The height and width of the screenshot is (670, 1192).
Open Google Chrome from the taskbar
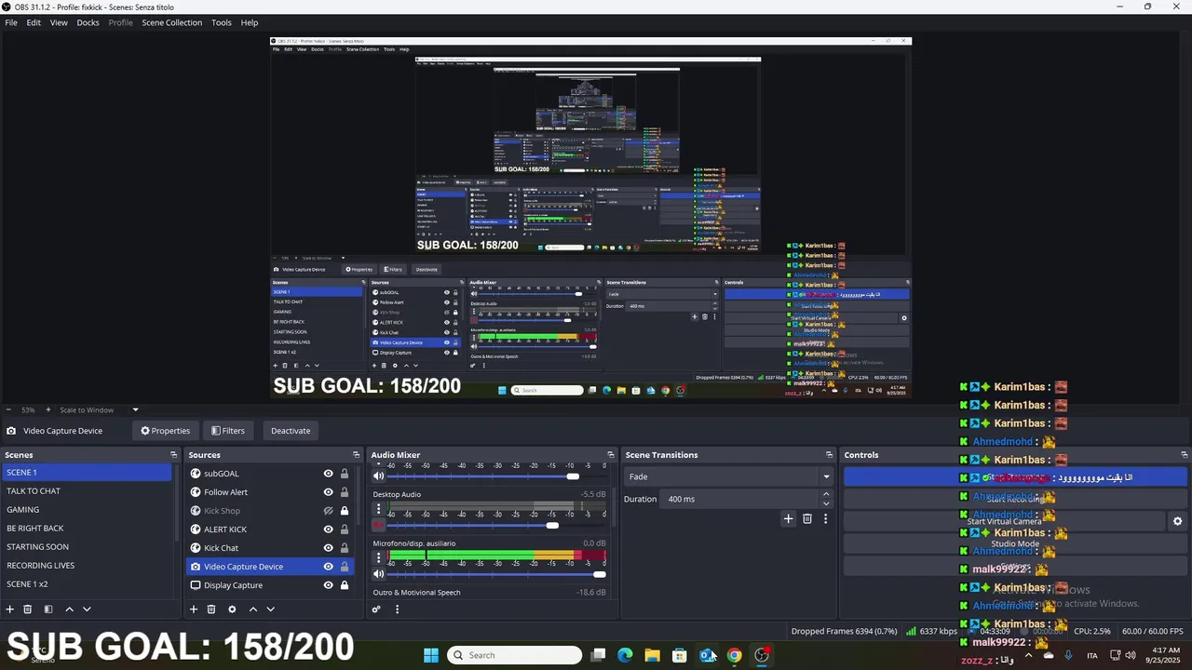tap(735, 655)
